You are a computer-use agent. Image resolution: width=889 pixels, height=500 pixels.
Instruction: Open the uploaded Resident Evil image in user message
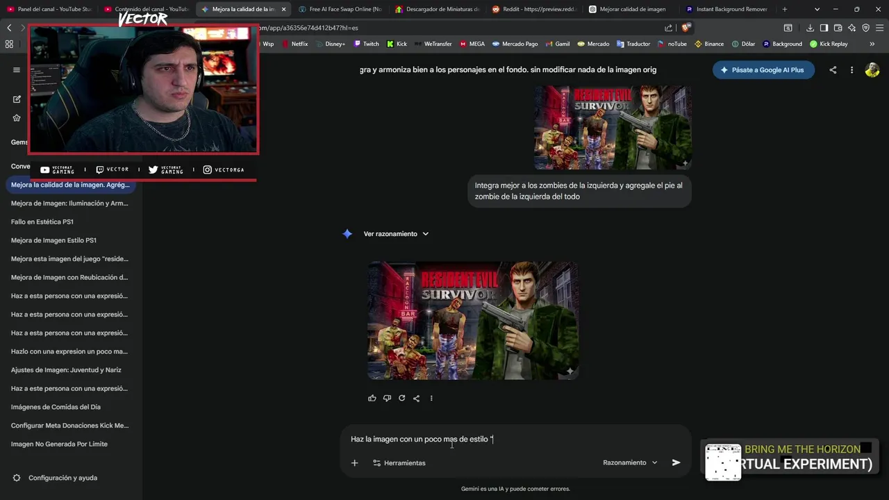(613, 127)
